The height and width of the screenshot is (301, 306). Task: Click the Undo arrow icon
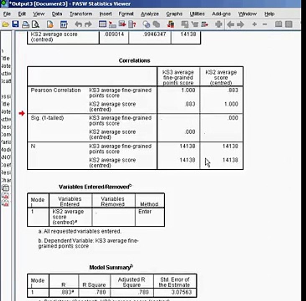coord(79,24)
